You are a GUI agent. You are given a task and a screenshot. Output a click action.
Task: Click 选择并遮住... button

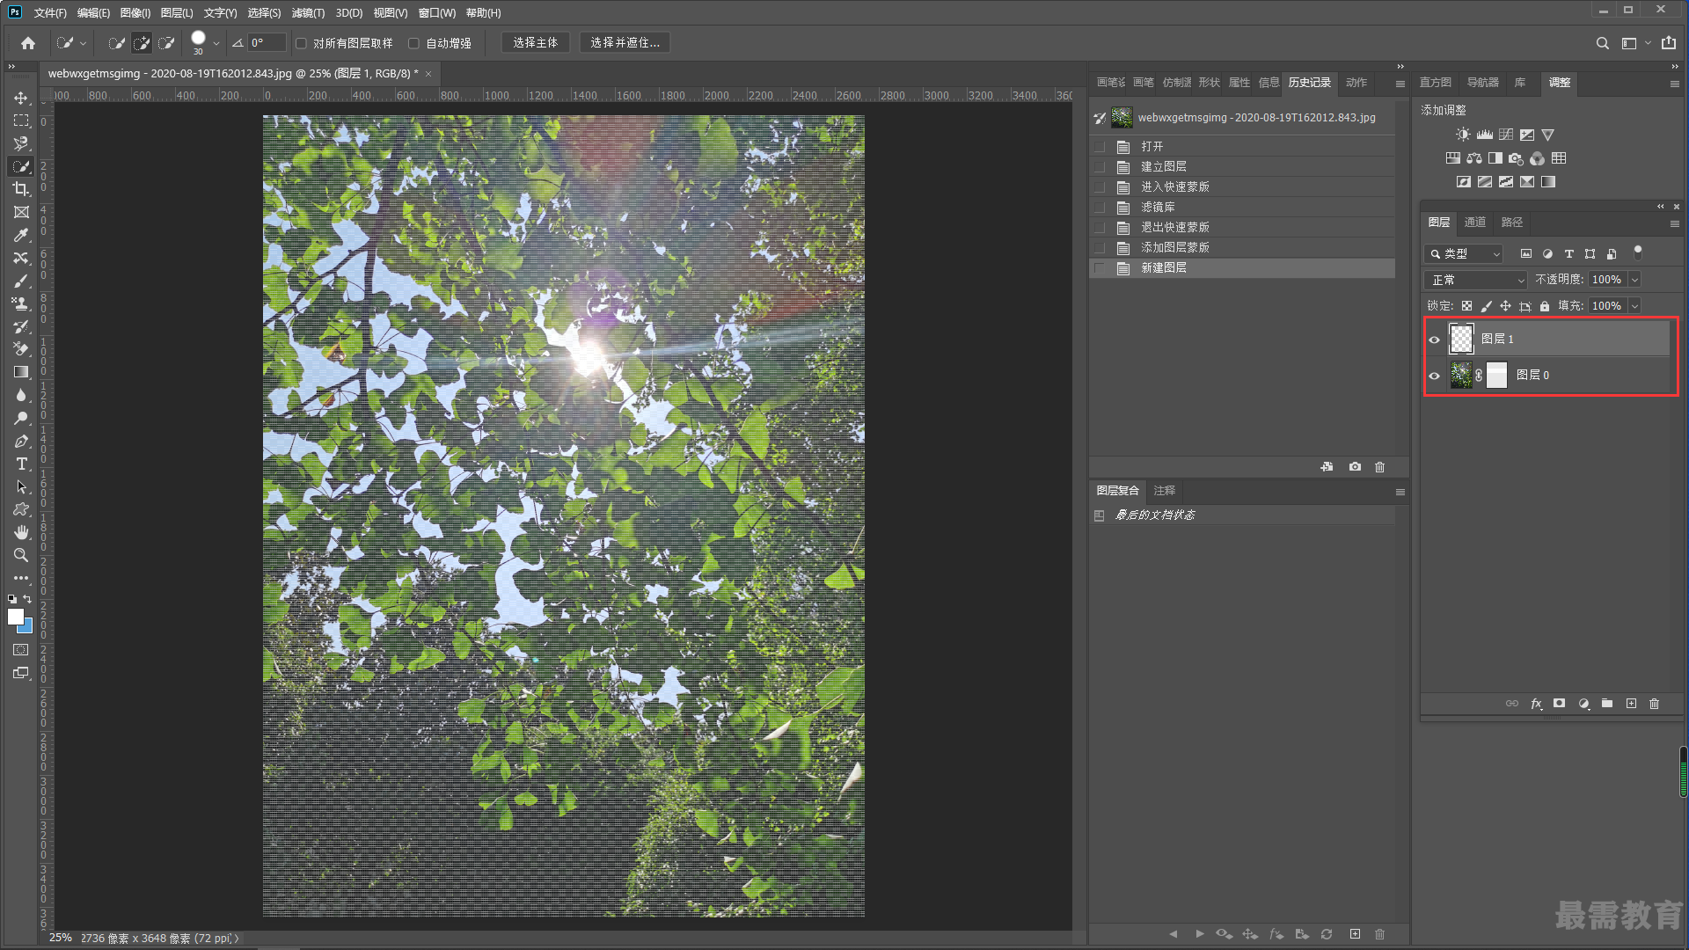click(625, 42)
